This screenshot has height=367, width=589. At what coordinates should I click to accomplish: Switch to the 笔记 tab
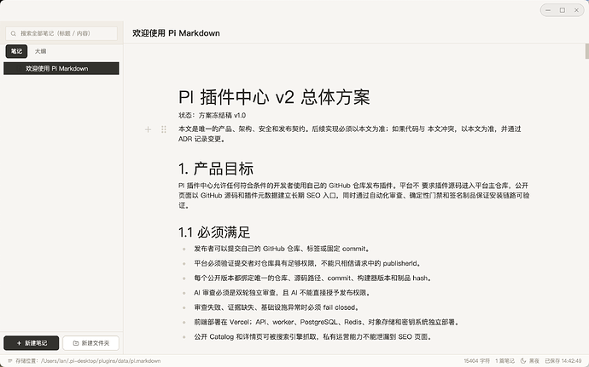coord(16,51)
